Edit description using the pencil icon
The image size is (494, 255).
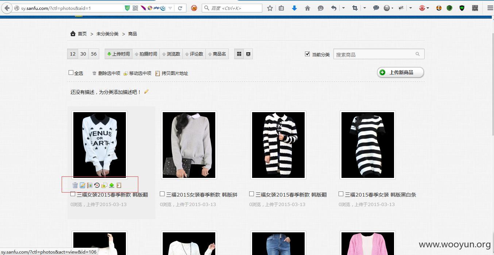pos(146,92)
